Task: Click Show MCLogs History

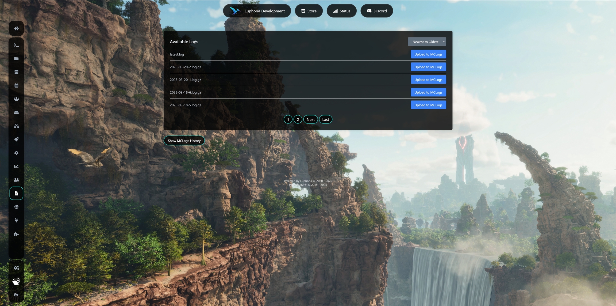Action: click(x=184, y=140)
